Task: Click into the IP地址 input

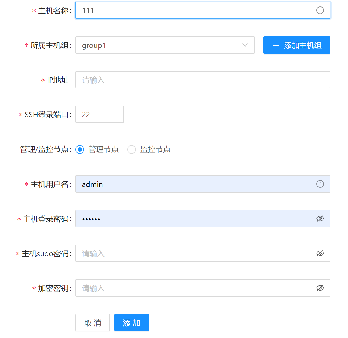Action: [x=203, y=80]
